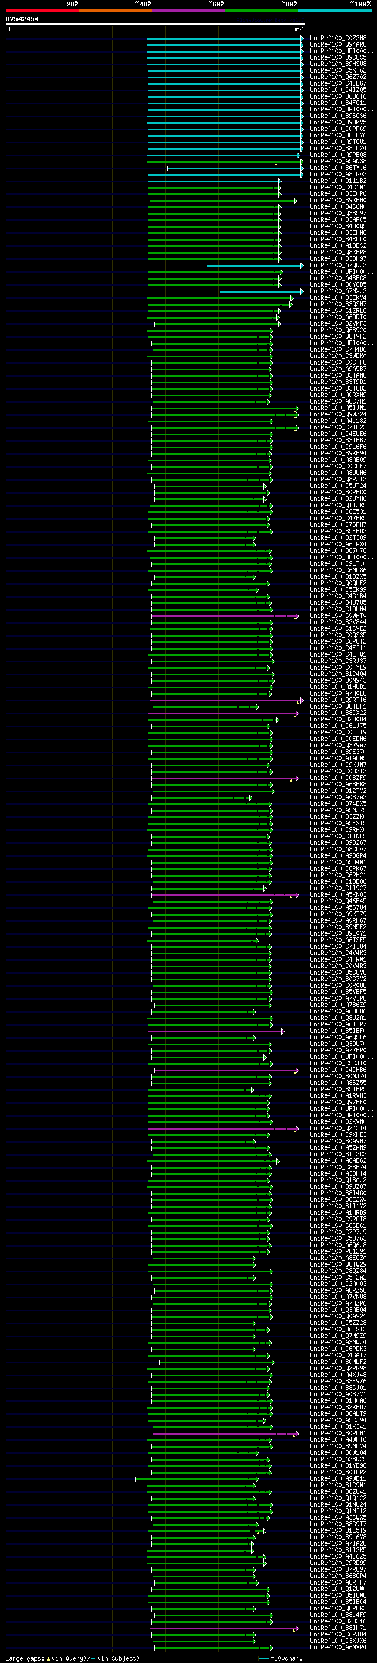The width and height of the screenshot is (377, 1663).
Task: Click the white query length bar
Action: click(156, 24)
